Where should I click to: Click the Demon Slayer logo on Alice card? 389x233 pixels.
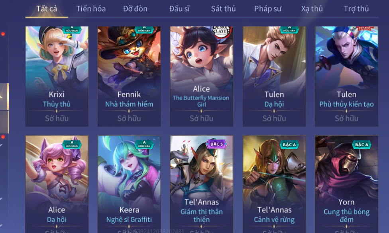(x=221, y=31)
